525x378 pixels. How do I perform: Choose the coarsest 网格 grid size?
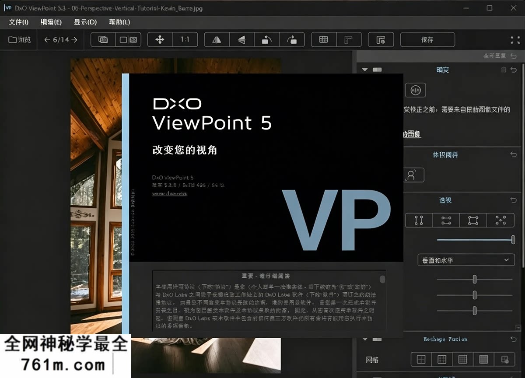[421, 360]
